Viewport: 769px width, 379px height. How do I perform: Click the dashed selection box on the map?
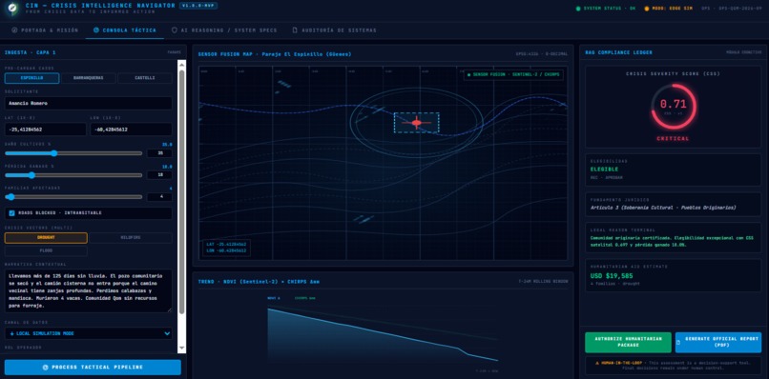pyautogui.click(x=416, y=123)
